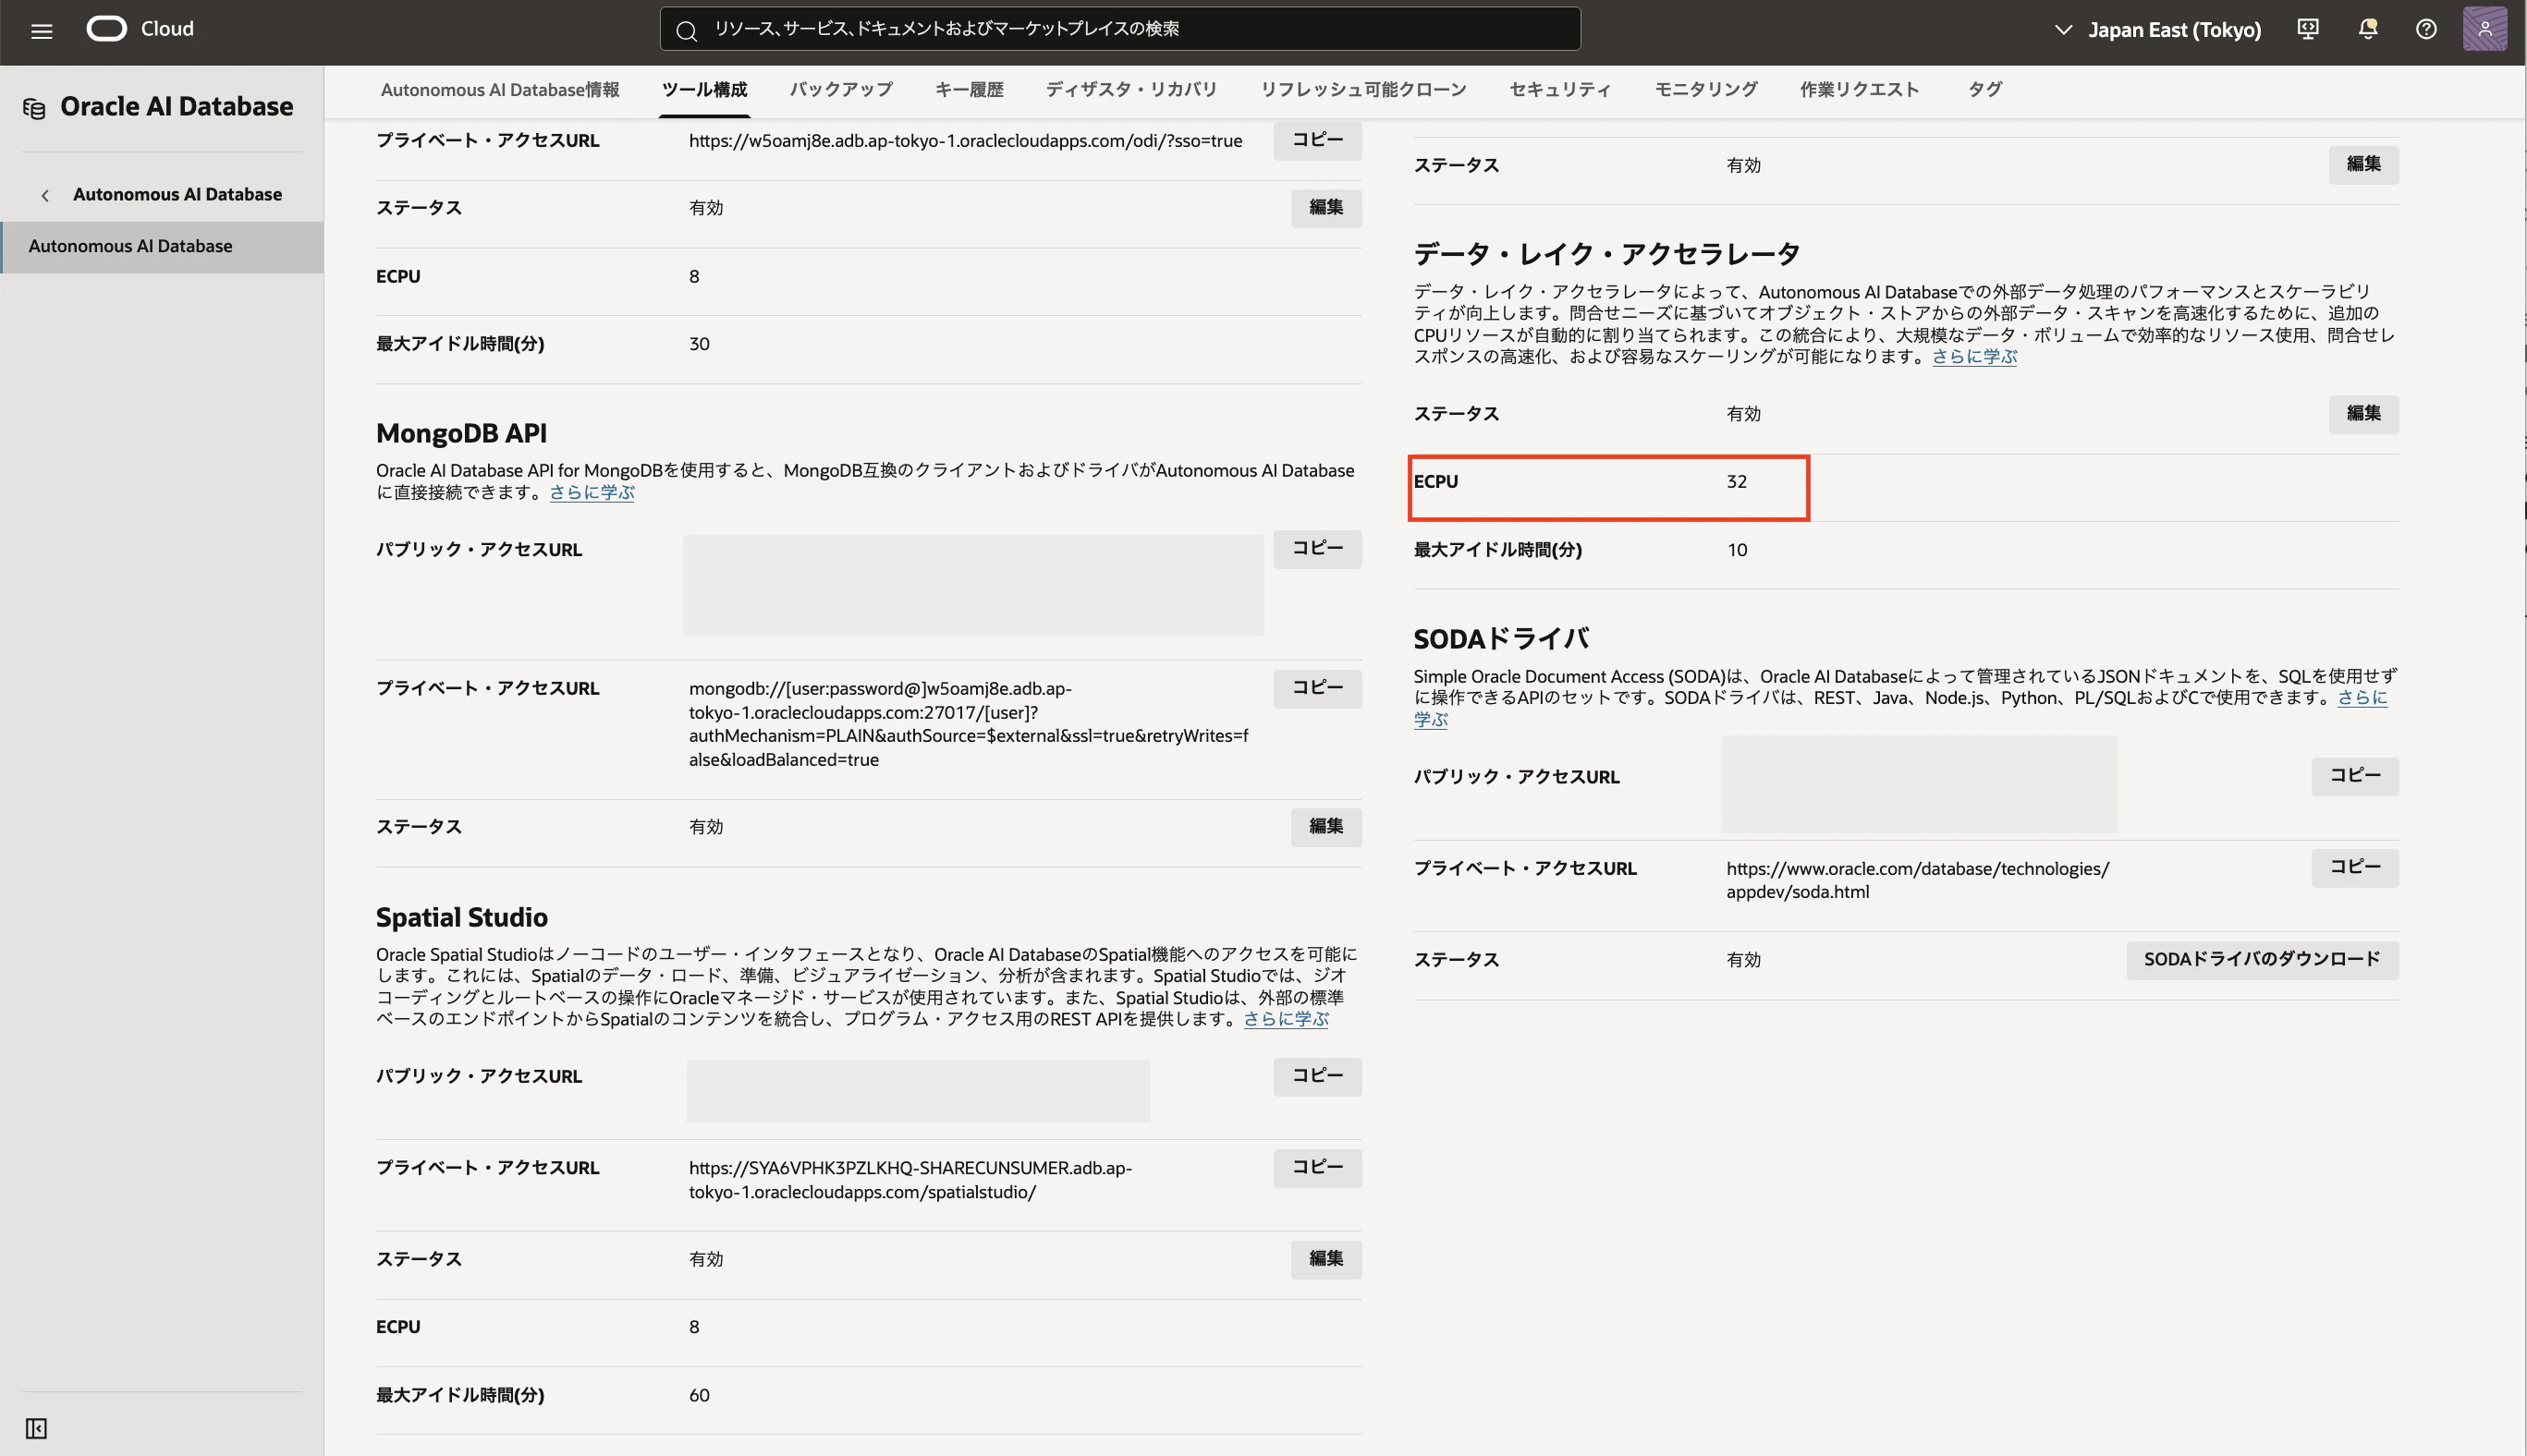Click the Spatial Studio private URL text

(910, 1180)
